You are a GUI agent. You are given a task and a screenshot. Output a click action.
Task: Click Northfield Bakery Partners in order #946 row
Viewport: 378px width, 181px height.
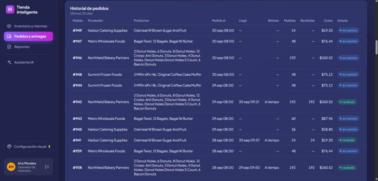click(108, 58)
